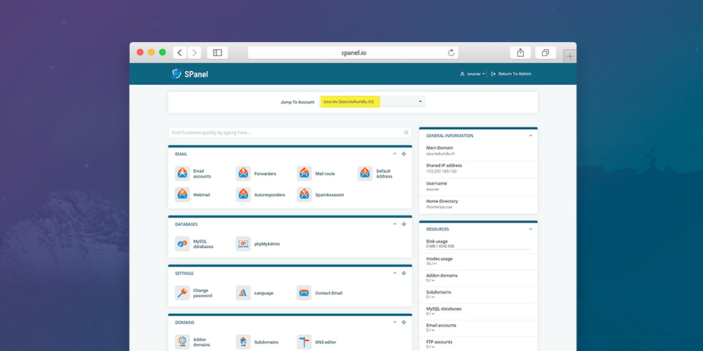Image resolution: width=703 pixels, height=351 pixels.
Task: Click Contact Email label
Action: [x=328, y=293]
